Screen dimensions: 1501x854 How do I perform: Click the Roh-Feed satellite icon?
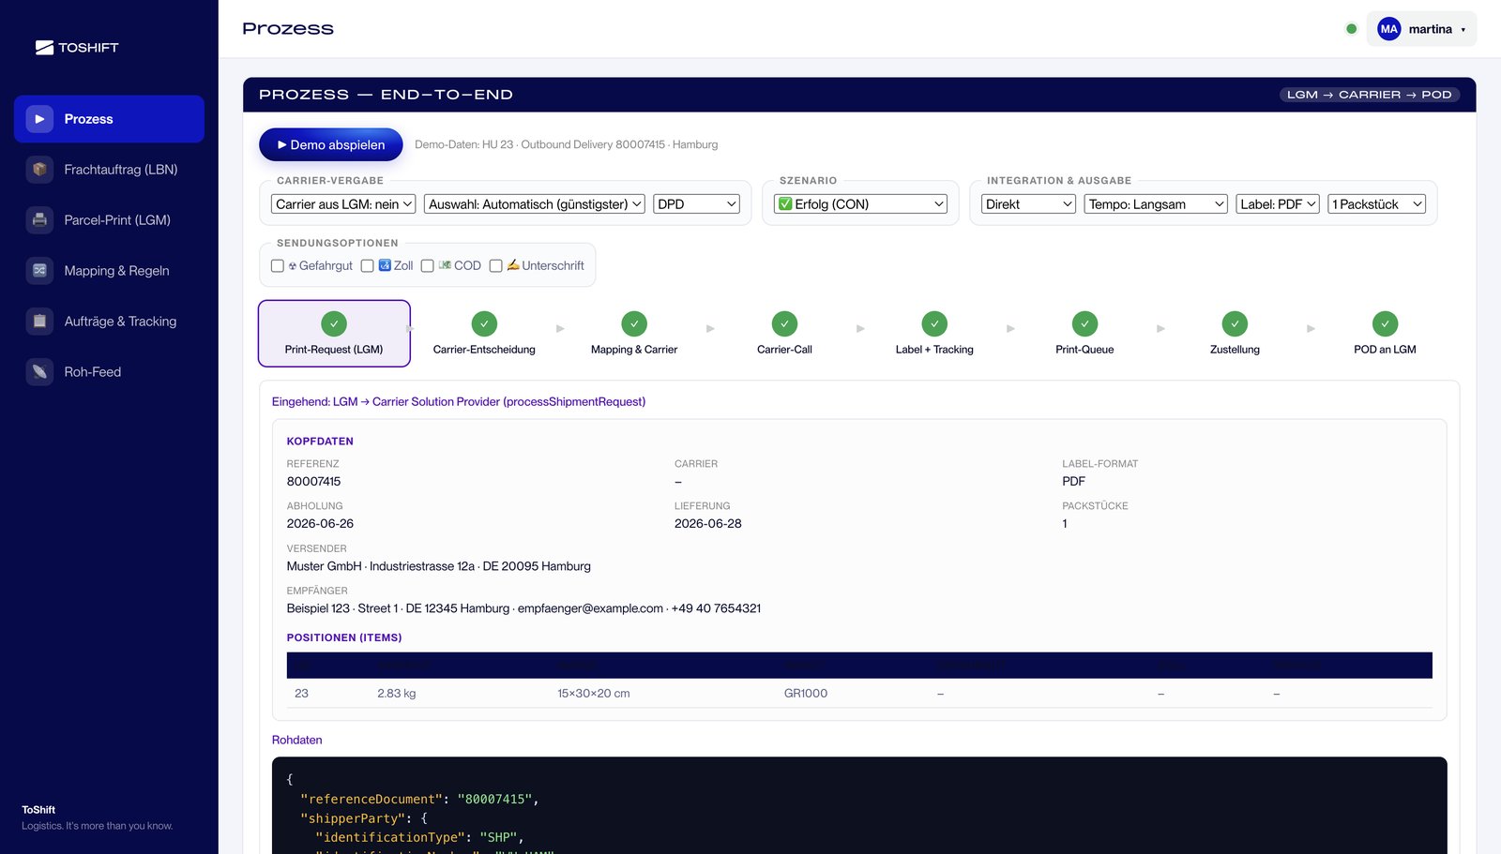point(39,372)
